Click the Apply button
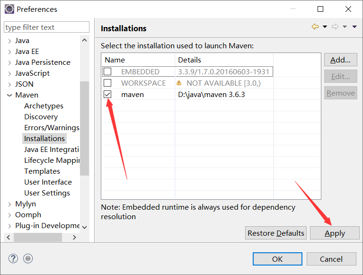 pyautogui.click(x=335, y=233)
